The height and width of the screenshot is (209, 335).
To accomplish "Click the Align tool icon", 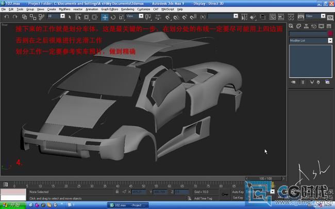I will tap(253, 17).
